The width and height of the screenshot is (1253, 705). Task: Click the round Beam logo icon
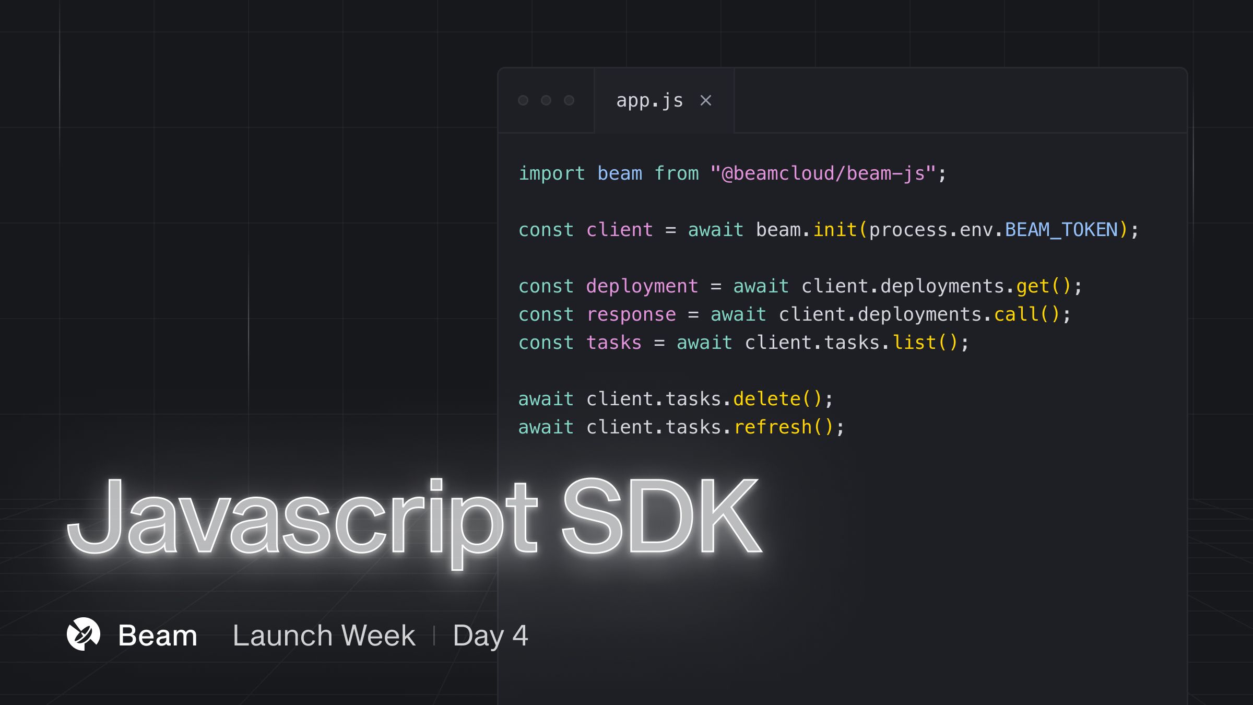[x=84, y=634]
